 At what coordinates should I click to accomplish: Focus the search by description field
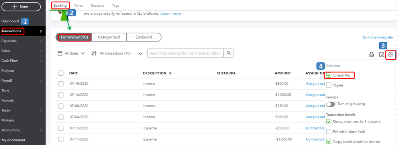(x=186, y=53)
